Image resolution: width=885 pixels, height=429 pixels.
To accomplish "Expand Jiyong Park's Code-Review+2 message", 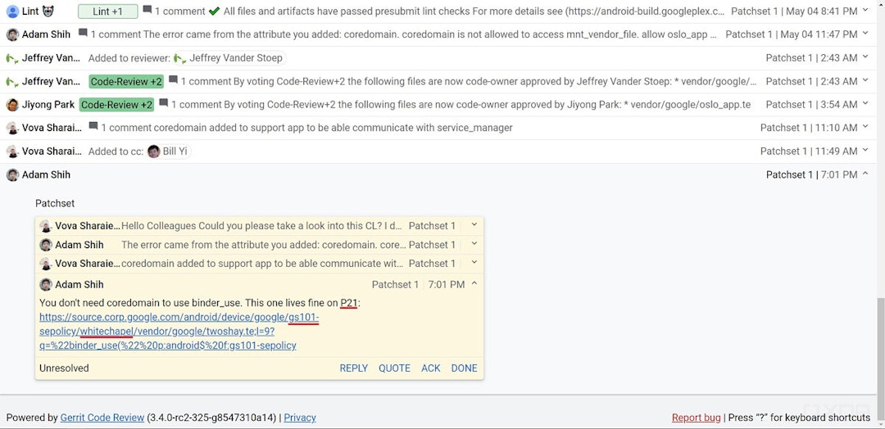I will [x=865, y=105].
